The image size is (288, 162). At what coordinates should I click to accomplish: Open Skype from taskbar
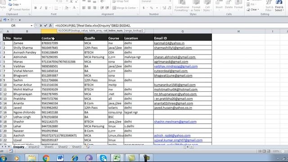pyautogui.click(x=103, y=158)
